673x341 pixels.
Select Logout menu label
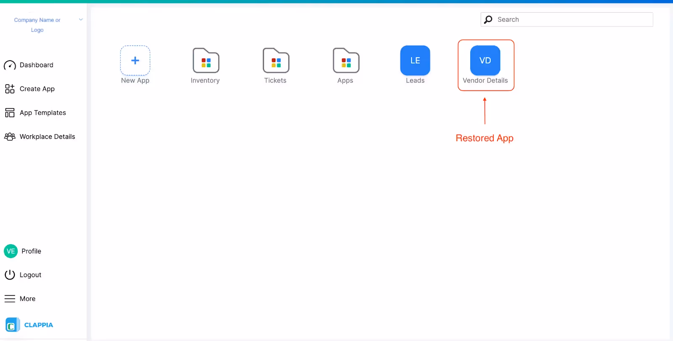pyautogui.click(x=31, y=275)
